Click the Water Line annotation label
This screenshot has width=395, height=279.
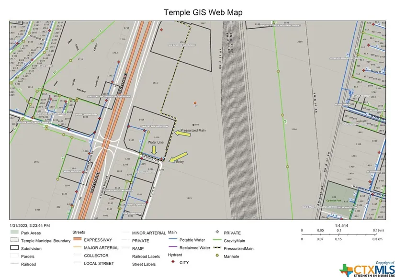click(156, 142)
